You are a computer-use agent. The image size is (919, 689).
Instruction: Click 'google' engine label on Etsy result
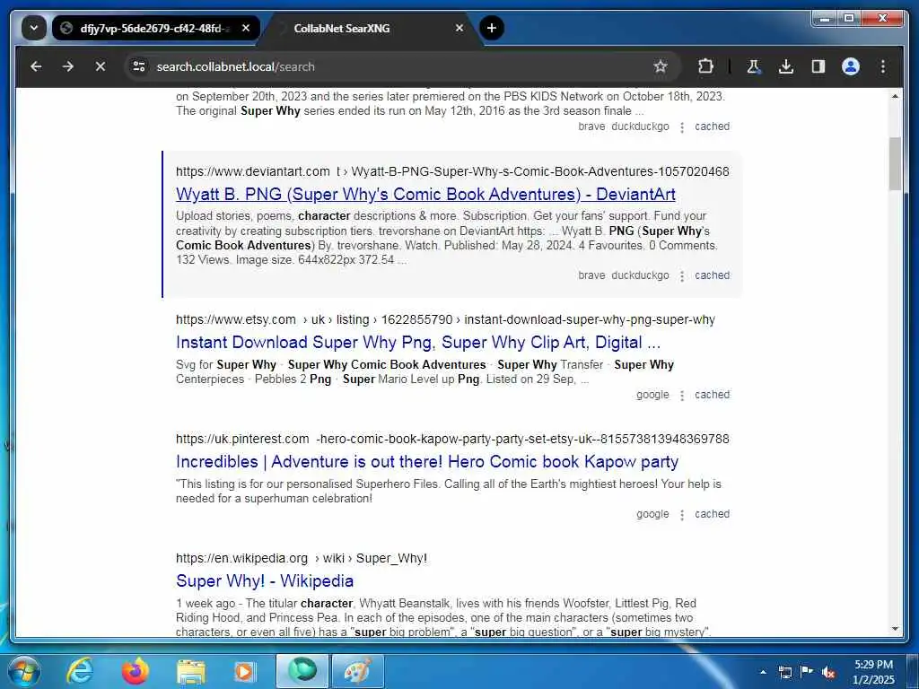pos(652,395)
